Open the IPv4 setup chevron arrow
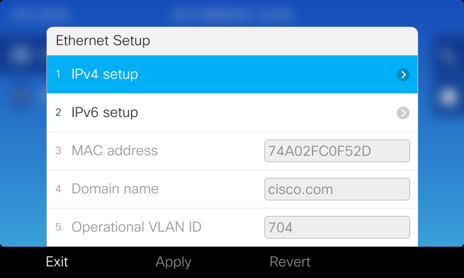The image size is (464, 278). click(403, 75)
